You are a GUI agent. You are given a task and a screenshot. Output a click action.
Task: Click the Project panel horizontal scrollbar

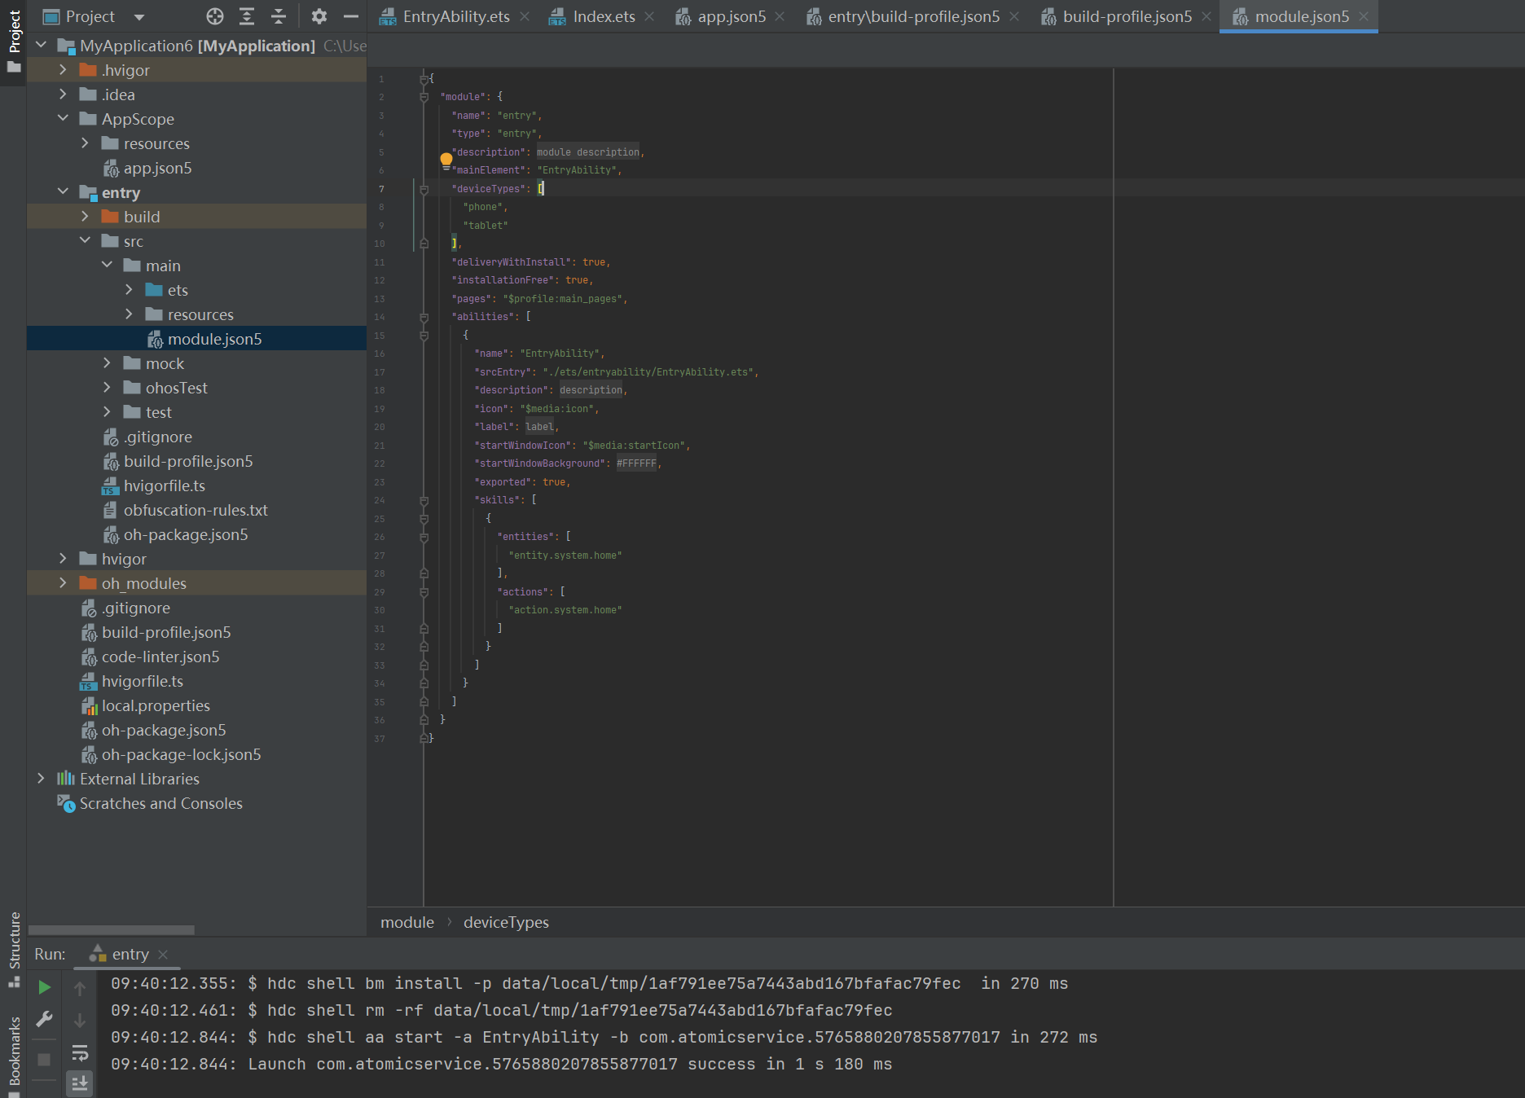coord(112,929)
